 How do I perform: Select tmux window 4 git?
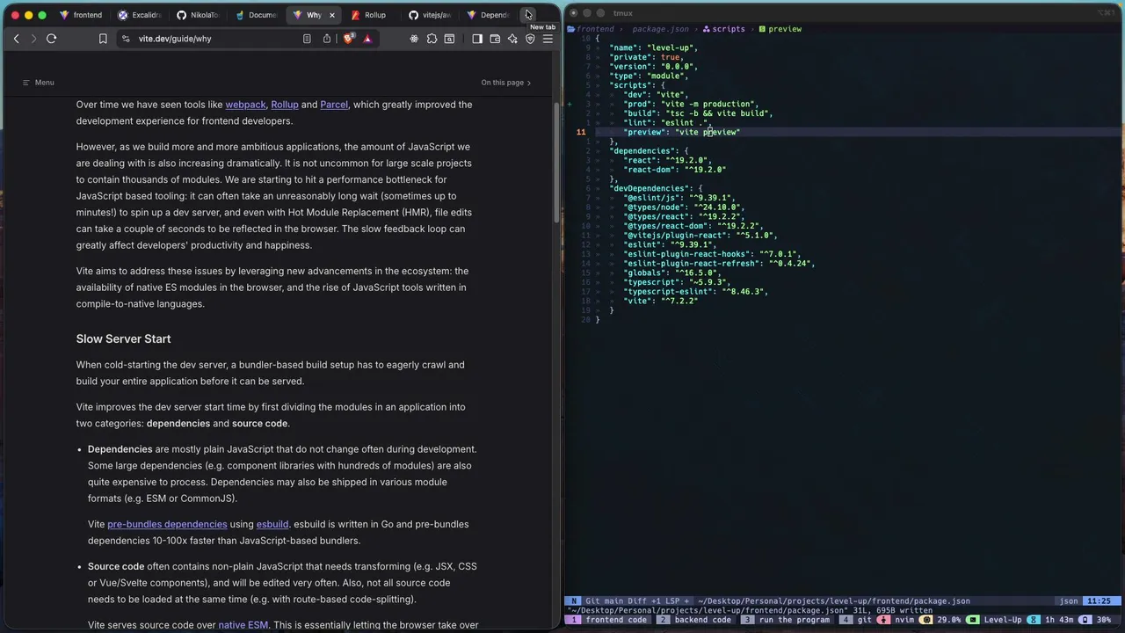856,620
